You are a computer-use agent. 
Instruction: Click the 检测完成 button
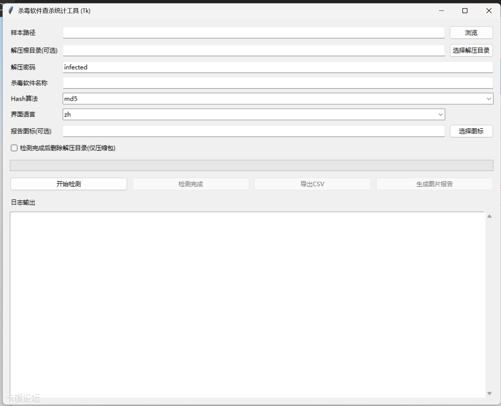(191, 184)
